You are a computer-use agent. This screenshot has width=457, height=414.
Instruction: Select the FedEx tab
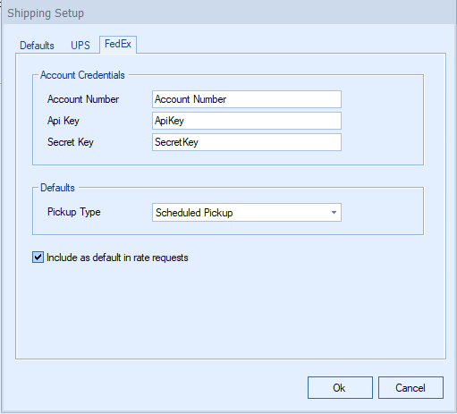pos(118,45)
